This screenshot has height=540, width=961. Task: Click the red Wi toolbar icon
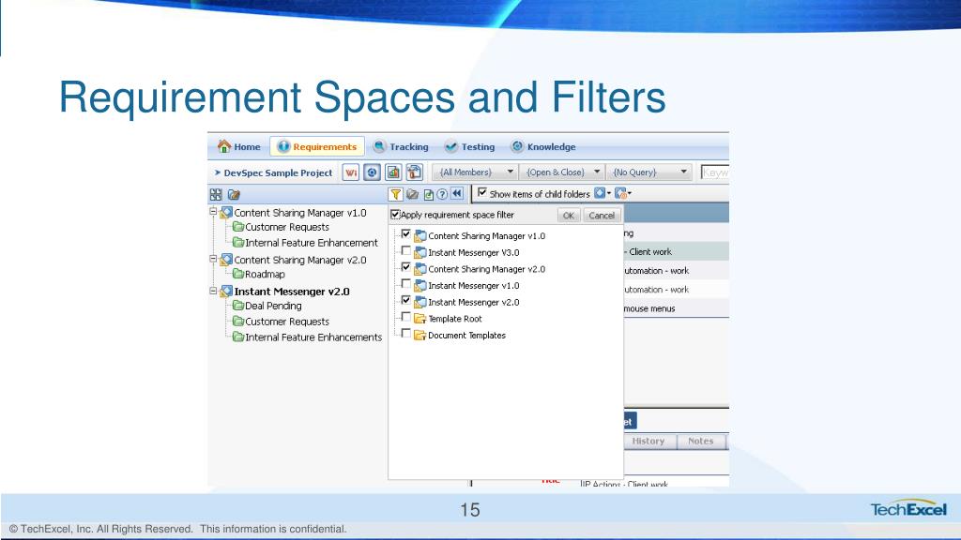[351, 172]
